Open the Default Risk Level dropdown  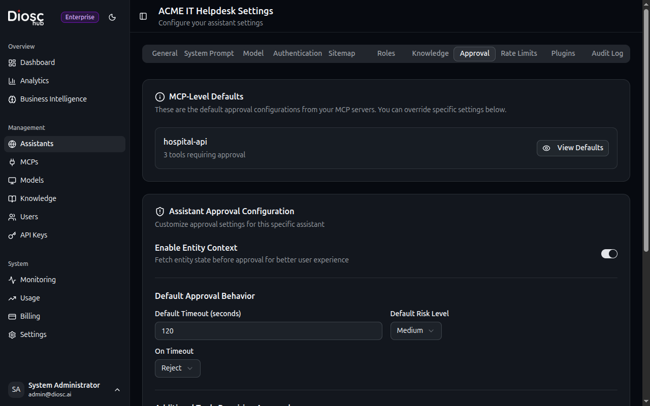coord(415,331)
